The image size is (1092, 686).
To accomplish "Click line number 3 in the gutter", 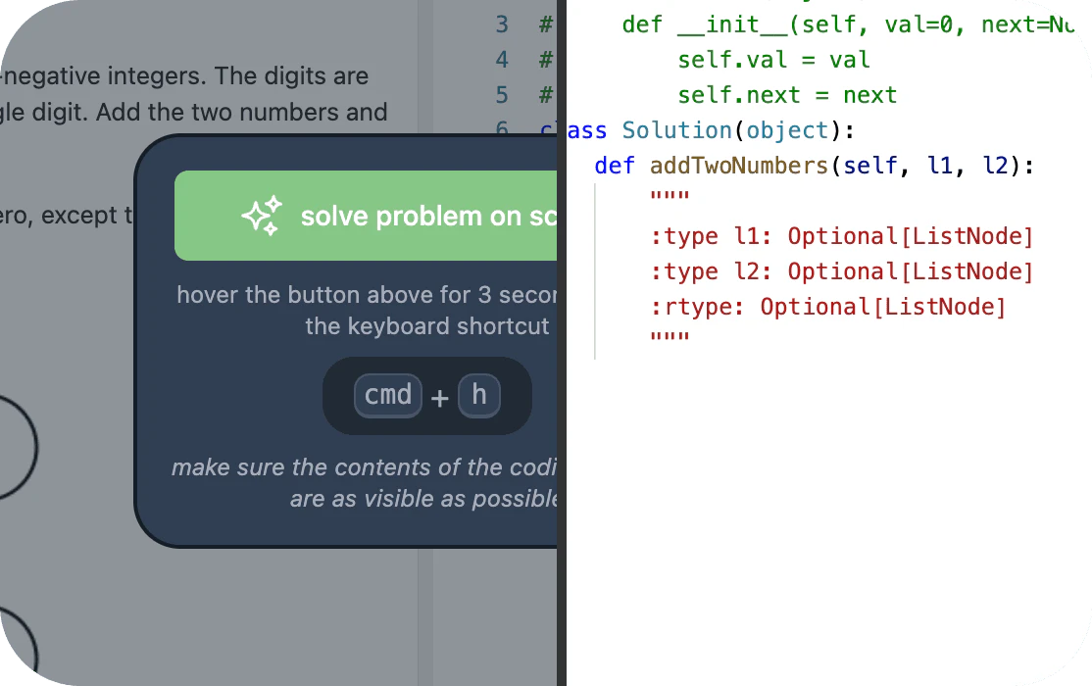I will coord(502,24).
